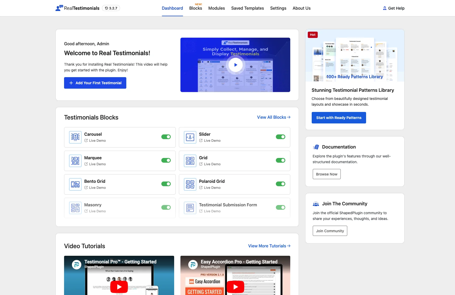The image size is (455, 295).
Task: Click Start with Ready Patterns button
Action: point(339,118)
